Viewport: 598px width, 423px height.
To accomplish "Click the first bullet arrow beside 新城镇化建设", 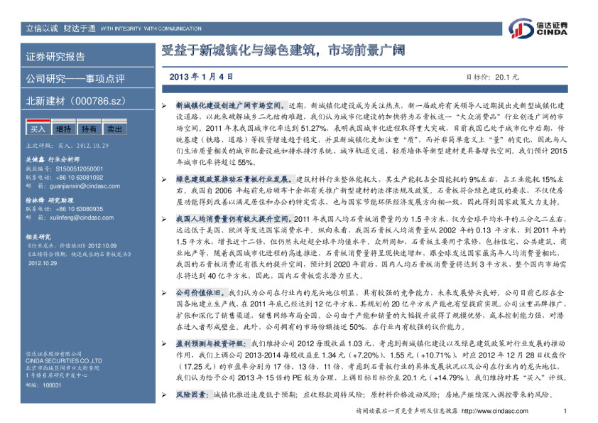I will pos(165,105).
